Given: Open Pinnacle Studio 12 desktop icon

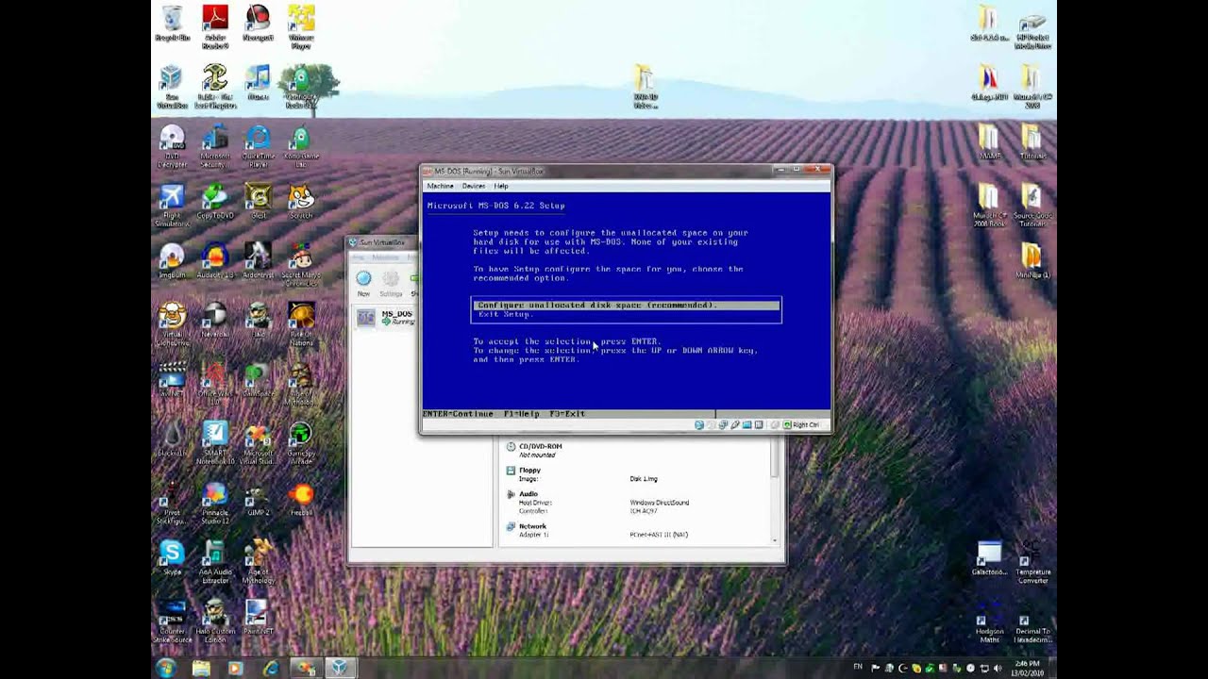Looking at the screenshot, I should [x=215, y=503].
